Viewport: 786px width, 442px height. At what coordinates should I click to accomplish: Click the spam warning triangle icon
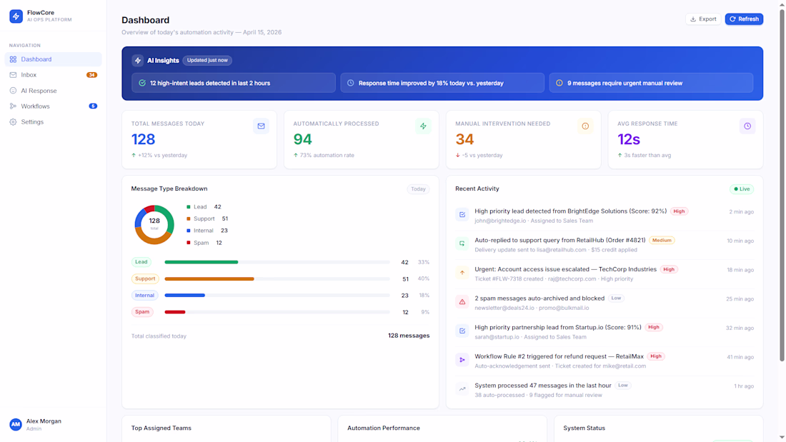tap(462, 301)
